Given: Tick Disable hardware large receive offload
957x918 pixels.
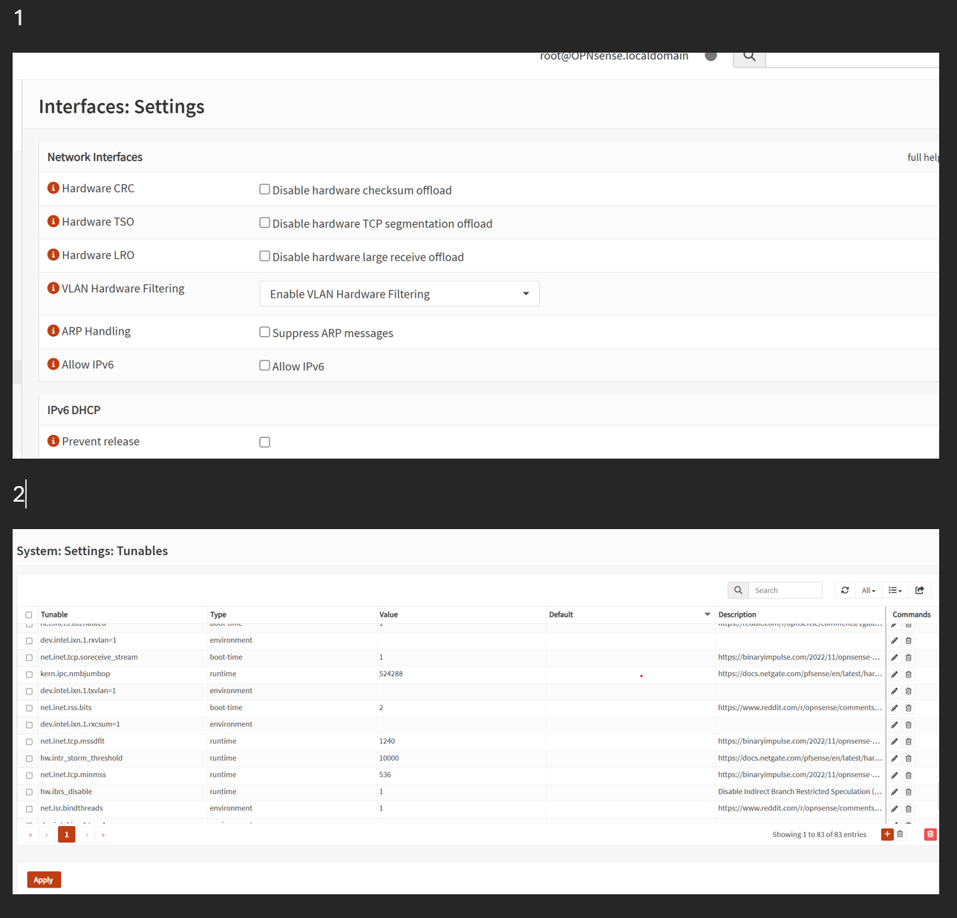Looking at the screenshot, I should pos(264,256).
